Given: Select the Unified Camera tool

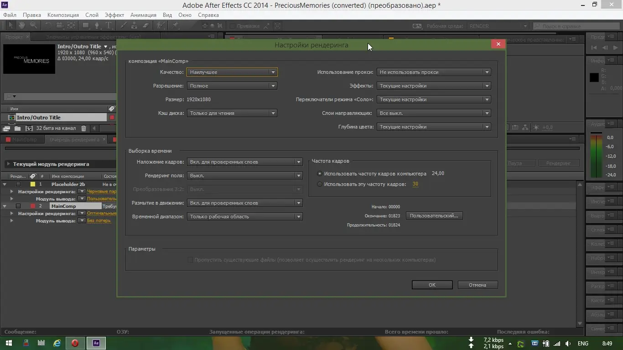Looking at the screenshot, I should 60,26.
